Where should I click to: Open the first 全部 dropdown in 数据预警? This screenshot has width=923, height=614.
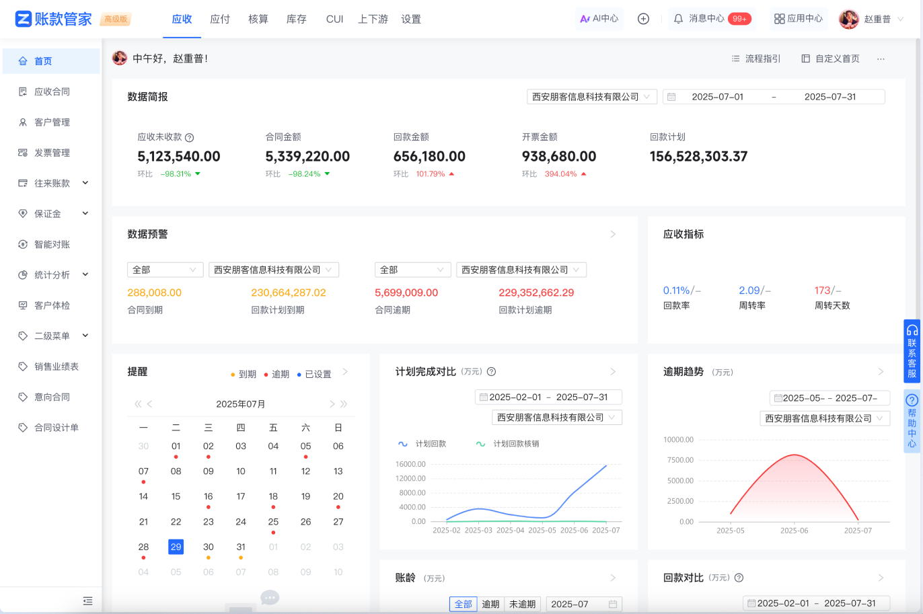point(165,270)
